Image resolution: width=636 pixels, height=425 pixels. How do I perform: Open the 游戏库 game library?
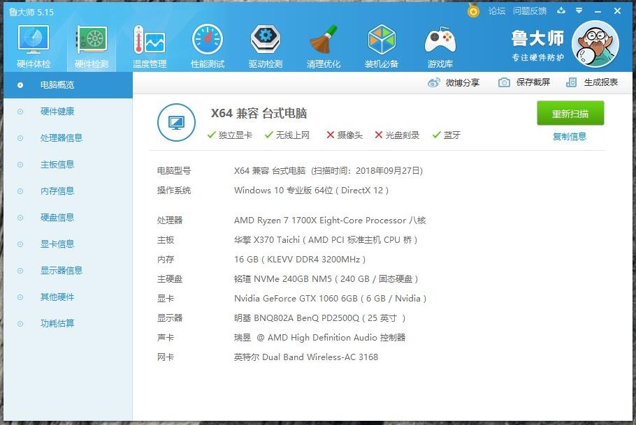440,44
